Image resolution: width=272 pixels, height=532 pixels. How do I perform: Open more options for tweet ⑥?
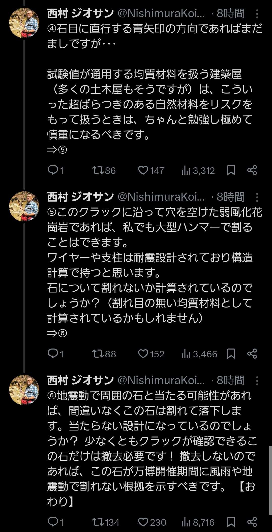click(x=257, y=381)
